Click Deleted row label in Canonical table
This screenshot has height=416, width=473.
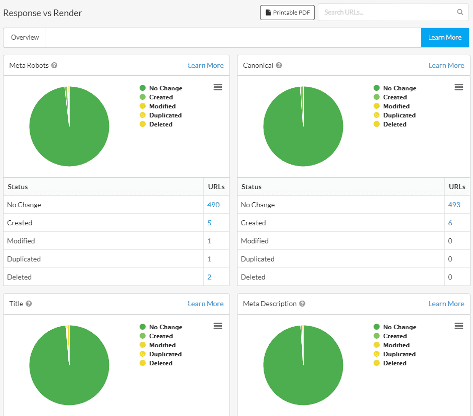[x=253, y=277]
